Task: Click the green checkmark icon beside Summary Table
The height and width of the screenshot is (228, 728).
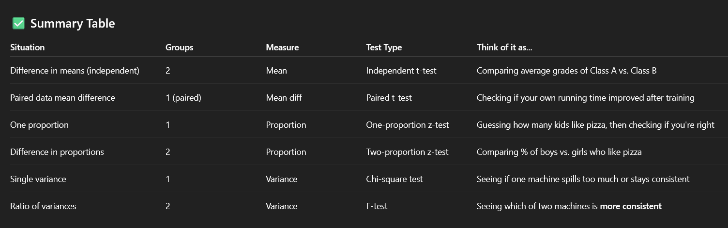Action: pyautogui.click(x=18, y=23)
